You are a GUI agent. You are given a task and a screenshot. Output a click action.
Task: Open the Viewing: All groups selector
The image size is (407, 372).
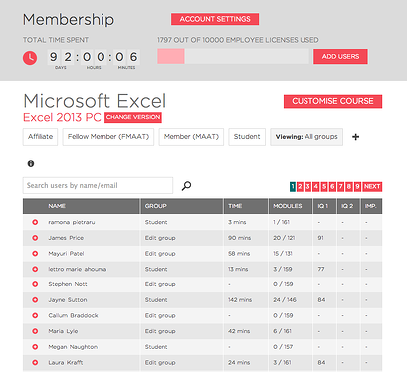tap(306, 137)
